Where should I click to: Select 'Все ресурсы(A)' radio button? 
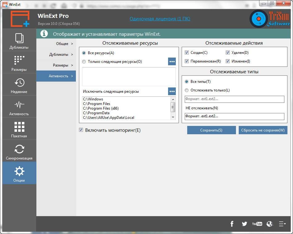[84, 53]
